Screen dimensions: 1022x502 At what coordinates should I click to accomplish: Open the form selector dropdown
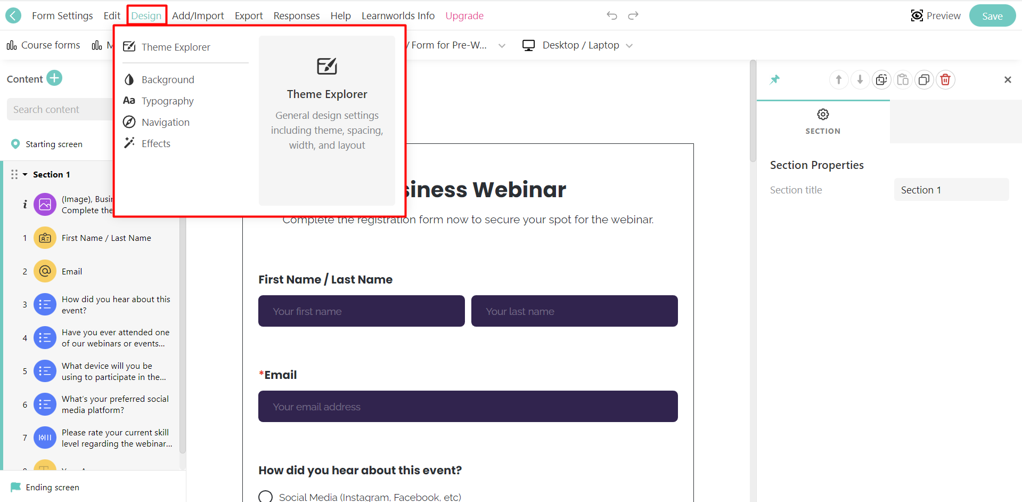pyautogui.click(x=502, y=45)
